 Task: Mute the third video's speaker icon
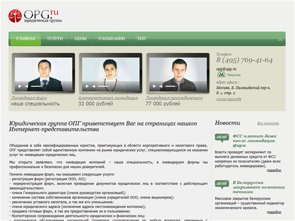(x=161, y=86)
